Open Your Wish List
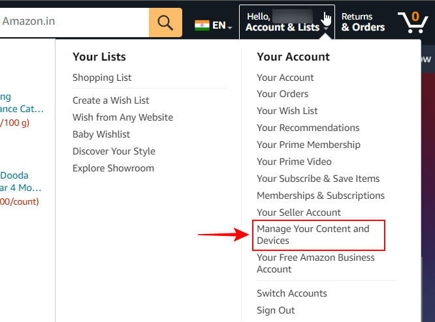Screen dimensions: 435x322 287,111
